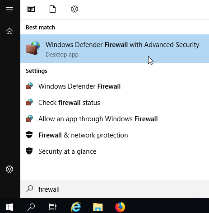Expand the hamburger menu in Start sidebar
Image resolution: width=209 pixels, height=213 pixels.
point(9,9)
